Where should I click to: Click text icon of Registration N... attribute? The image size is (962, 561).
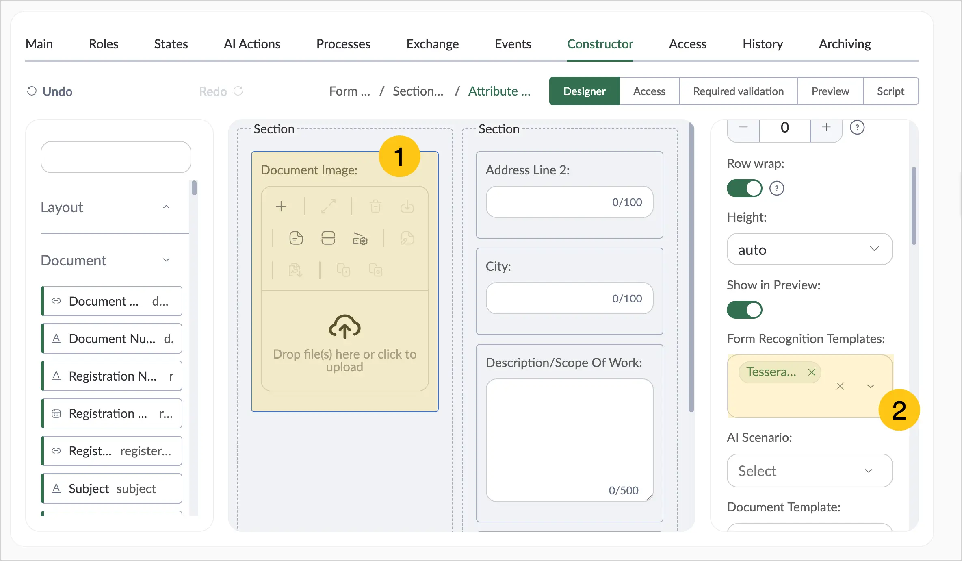[x=56, y=376]
